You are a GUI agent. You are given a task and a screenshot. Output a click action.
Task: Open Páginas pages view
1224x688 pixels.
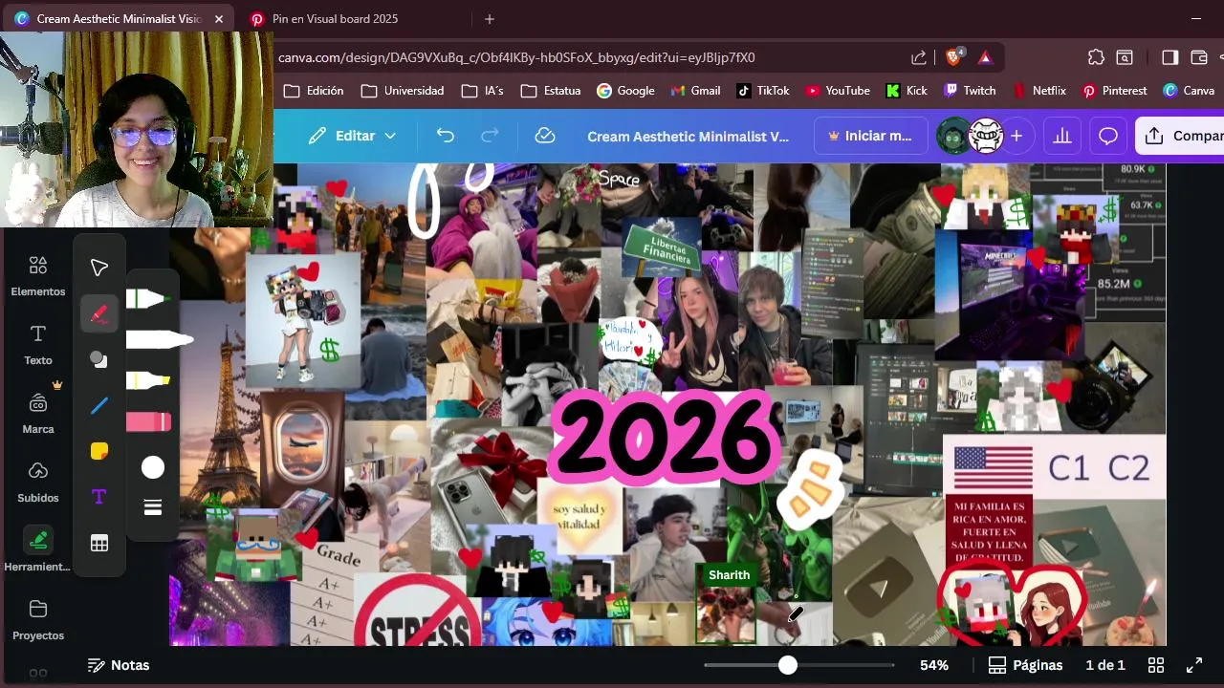click(x=1025, y=665)
